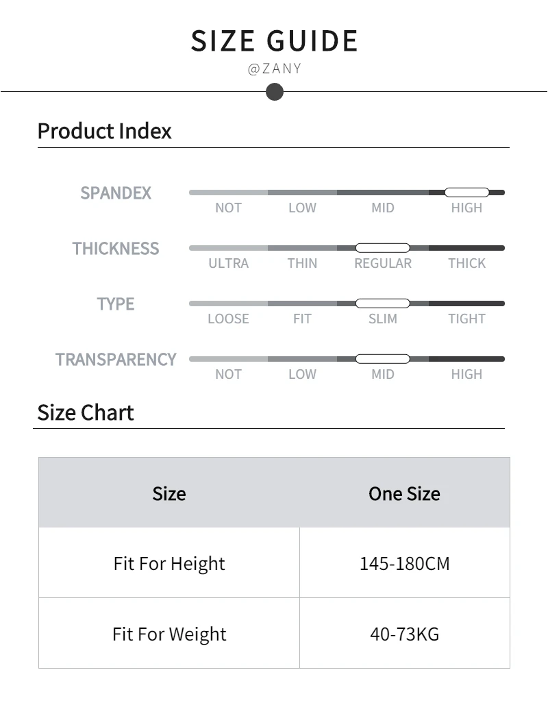548x707 pixels.
Task: Click the FIT label on the type scale
Action: (302, 319)
